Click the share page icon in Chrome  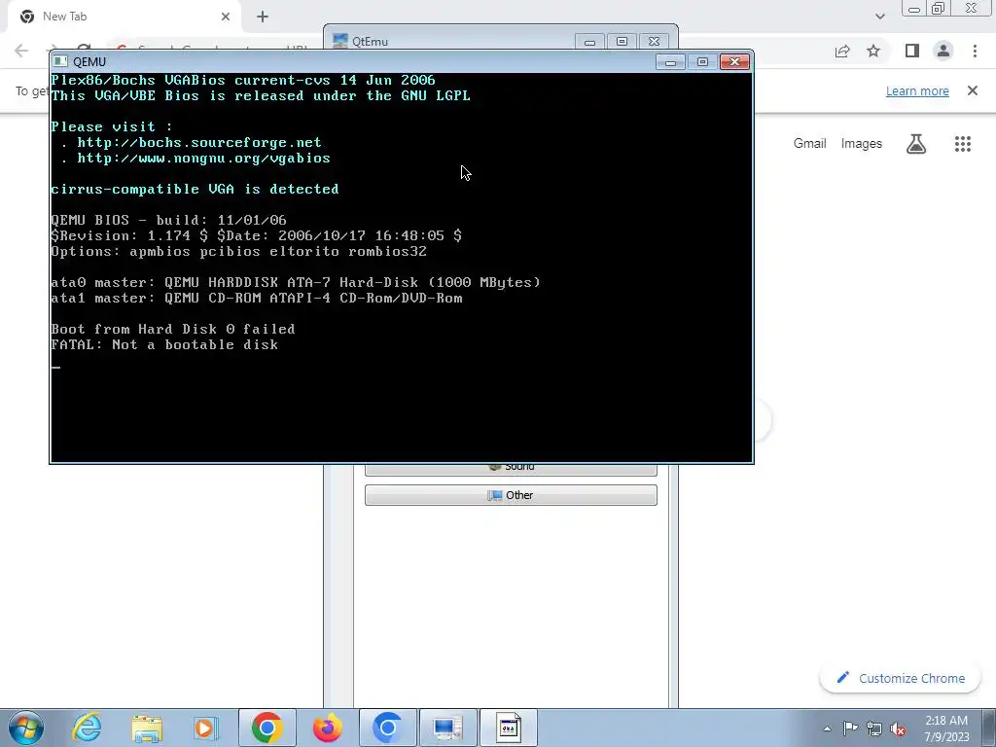(842, 51)
